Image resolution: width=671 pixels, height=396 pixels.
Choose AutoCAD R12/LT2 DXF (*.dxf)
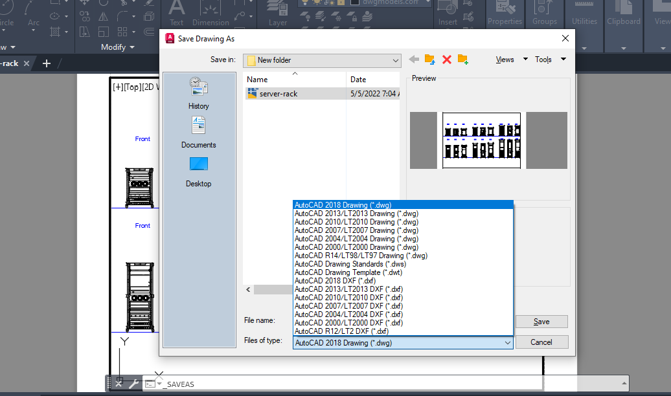[403, 331]
